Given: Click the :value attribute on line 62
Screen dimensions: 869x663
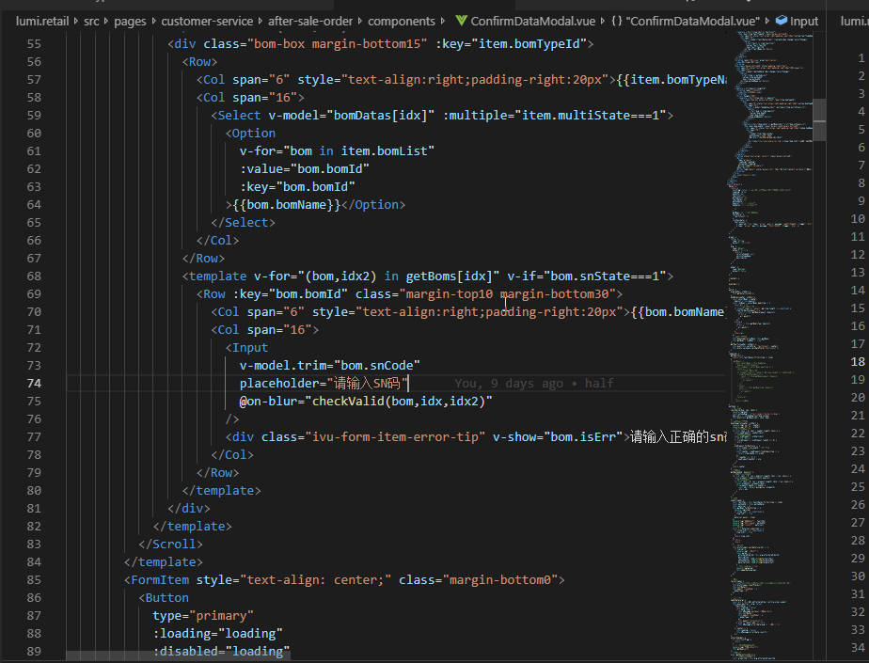Looking at the screenshot, I should tap(261, 168).
